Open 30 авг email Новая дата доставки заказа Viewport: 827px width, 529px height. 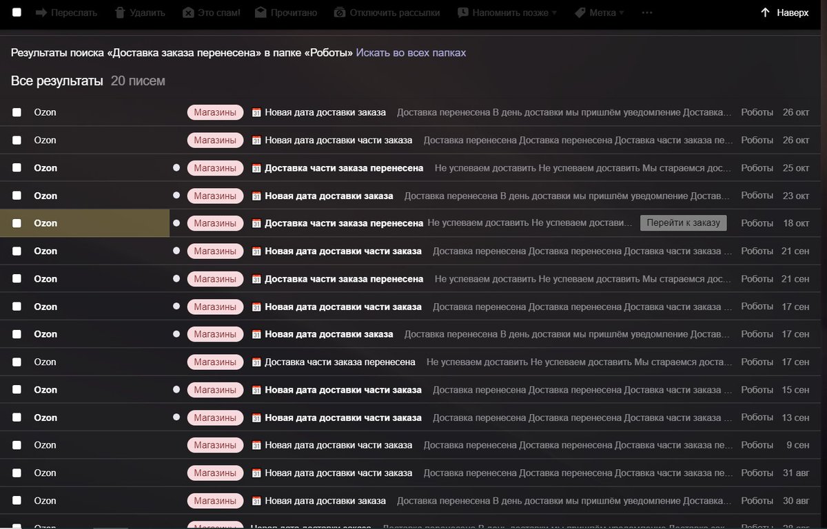pyautogui.click(x=325, y=501)
